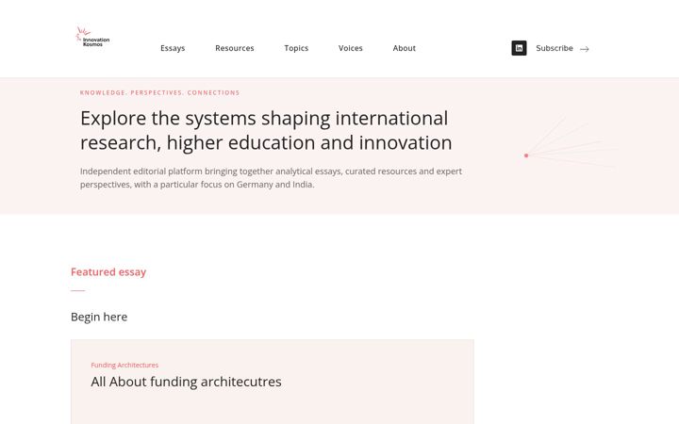Image resolution: width=679 pixels, height=424 pixels.
Task: Open the LinkedIn icon link
Action: pyautogui.click(x=519, y=48)
